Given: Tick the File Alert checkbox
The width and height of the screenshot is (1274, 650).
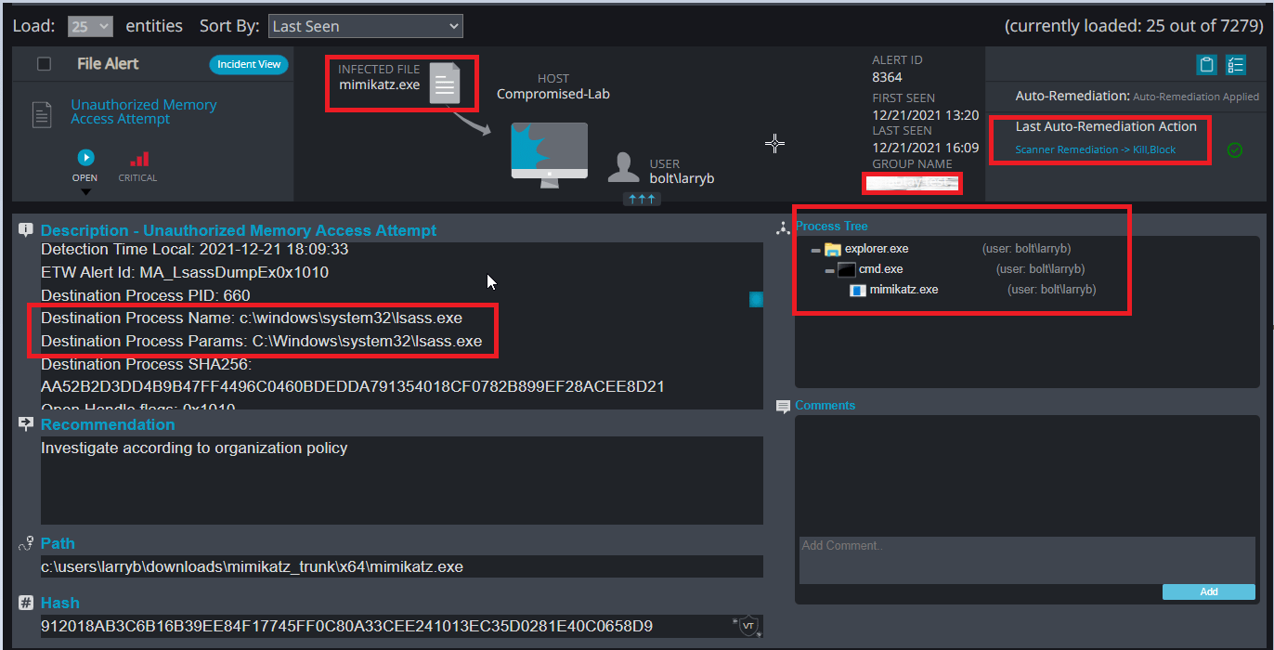Looking at the screenshot, I should pyautogui.click(x=44, y=64).
